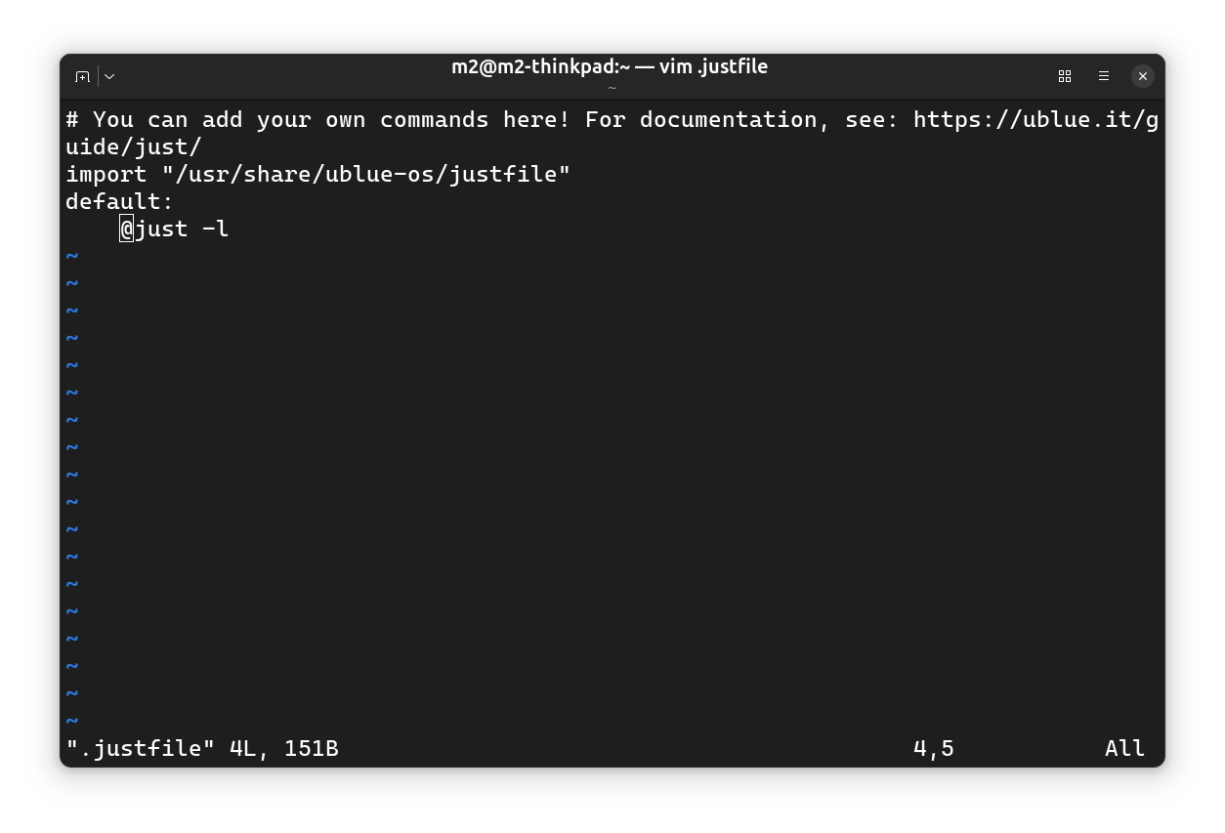Screen dimensions: 1225x833
Task: Click the "/usr/share/ublue-os/justfile" path string
Action: [x=366, y=175]
